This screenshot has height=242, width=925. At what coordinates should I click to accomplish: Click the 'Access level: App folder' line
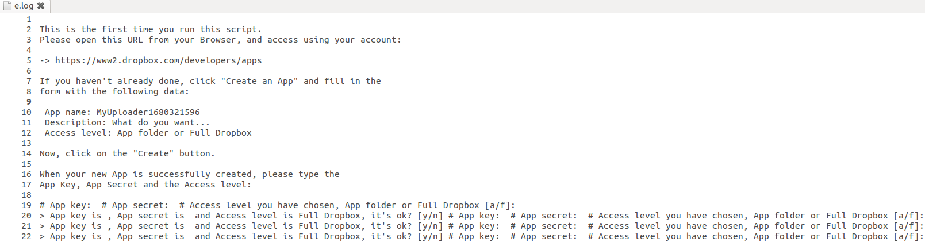coord(148,133)
